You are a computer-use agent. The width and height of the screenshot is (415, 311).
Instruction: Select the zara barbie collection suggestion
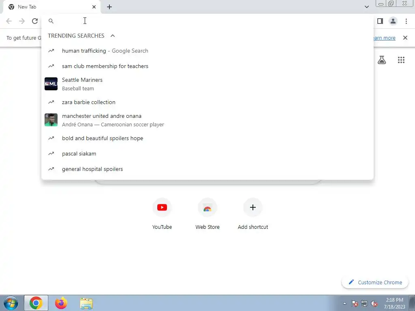(x=207, y=102)
